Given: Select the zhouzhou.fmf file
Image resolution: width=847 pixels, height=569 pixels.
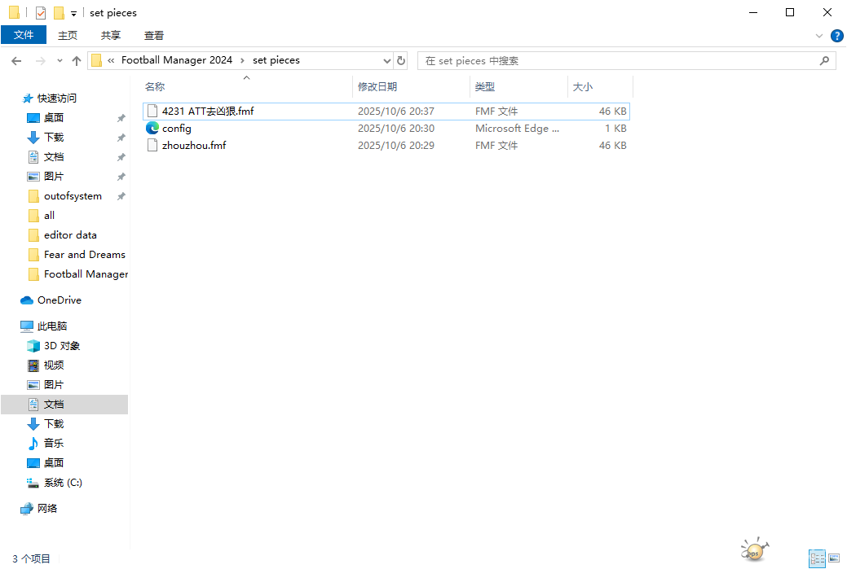Looking at the screenshot, I should point(194,146).
